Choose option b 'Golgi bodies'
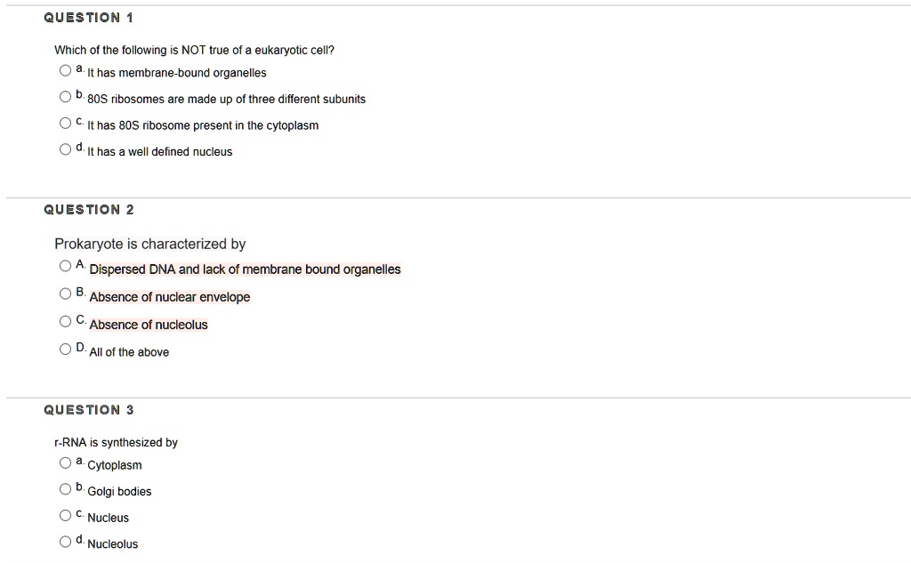The width and height of the screenshot is (911, 563). [x=65, y=488]
